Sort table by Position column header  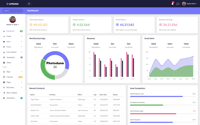coord(52,95)
